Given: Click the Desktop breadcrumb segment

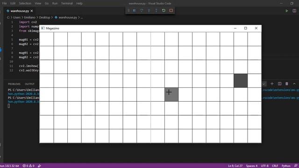Looking at the screenshot, I should tap(44, 18).
